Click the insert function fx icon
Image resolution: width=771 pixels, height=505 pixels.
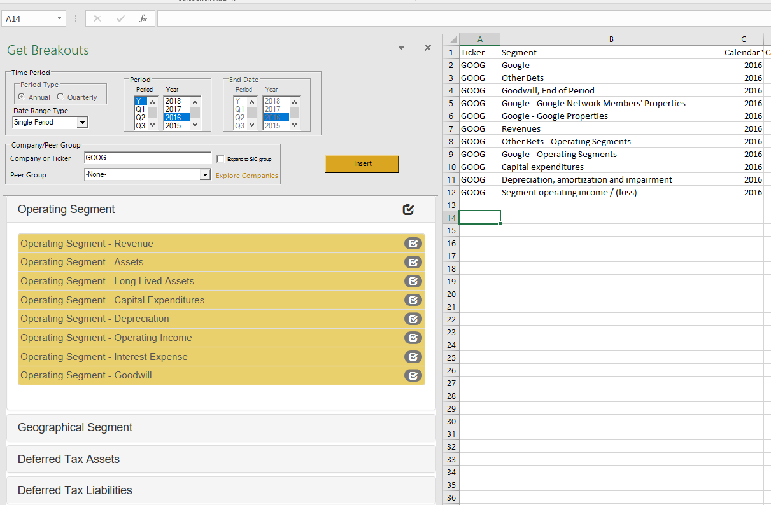click(x=143, y=19)
